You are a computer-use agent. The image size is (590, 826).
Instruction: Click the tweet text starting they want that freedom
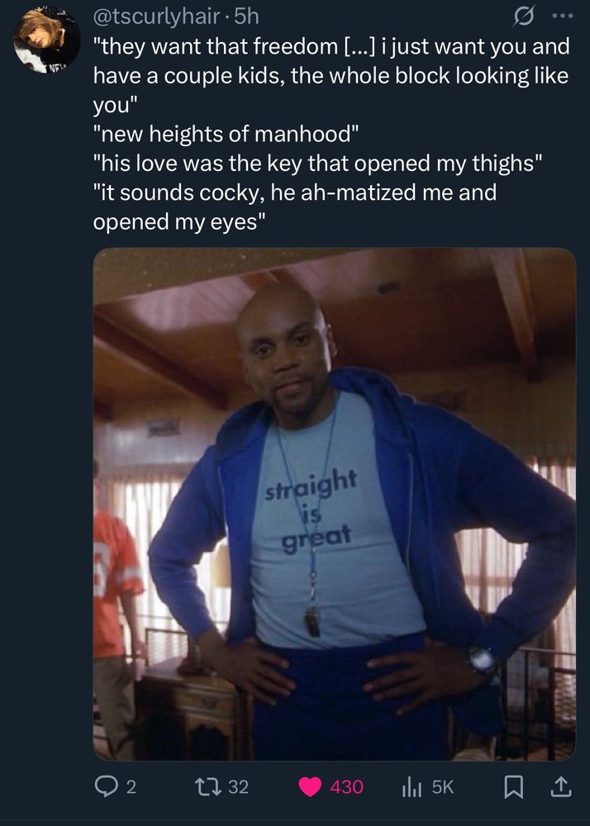click(331, 76)
